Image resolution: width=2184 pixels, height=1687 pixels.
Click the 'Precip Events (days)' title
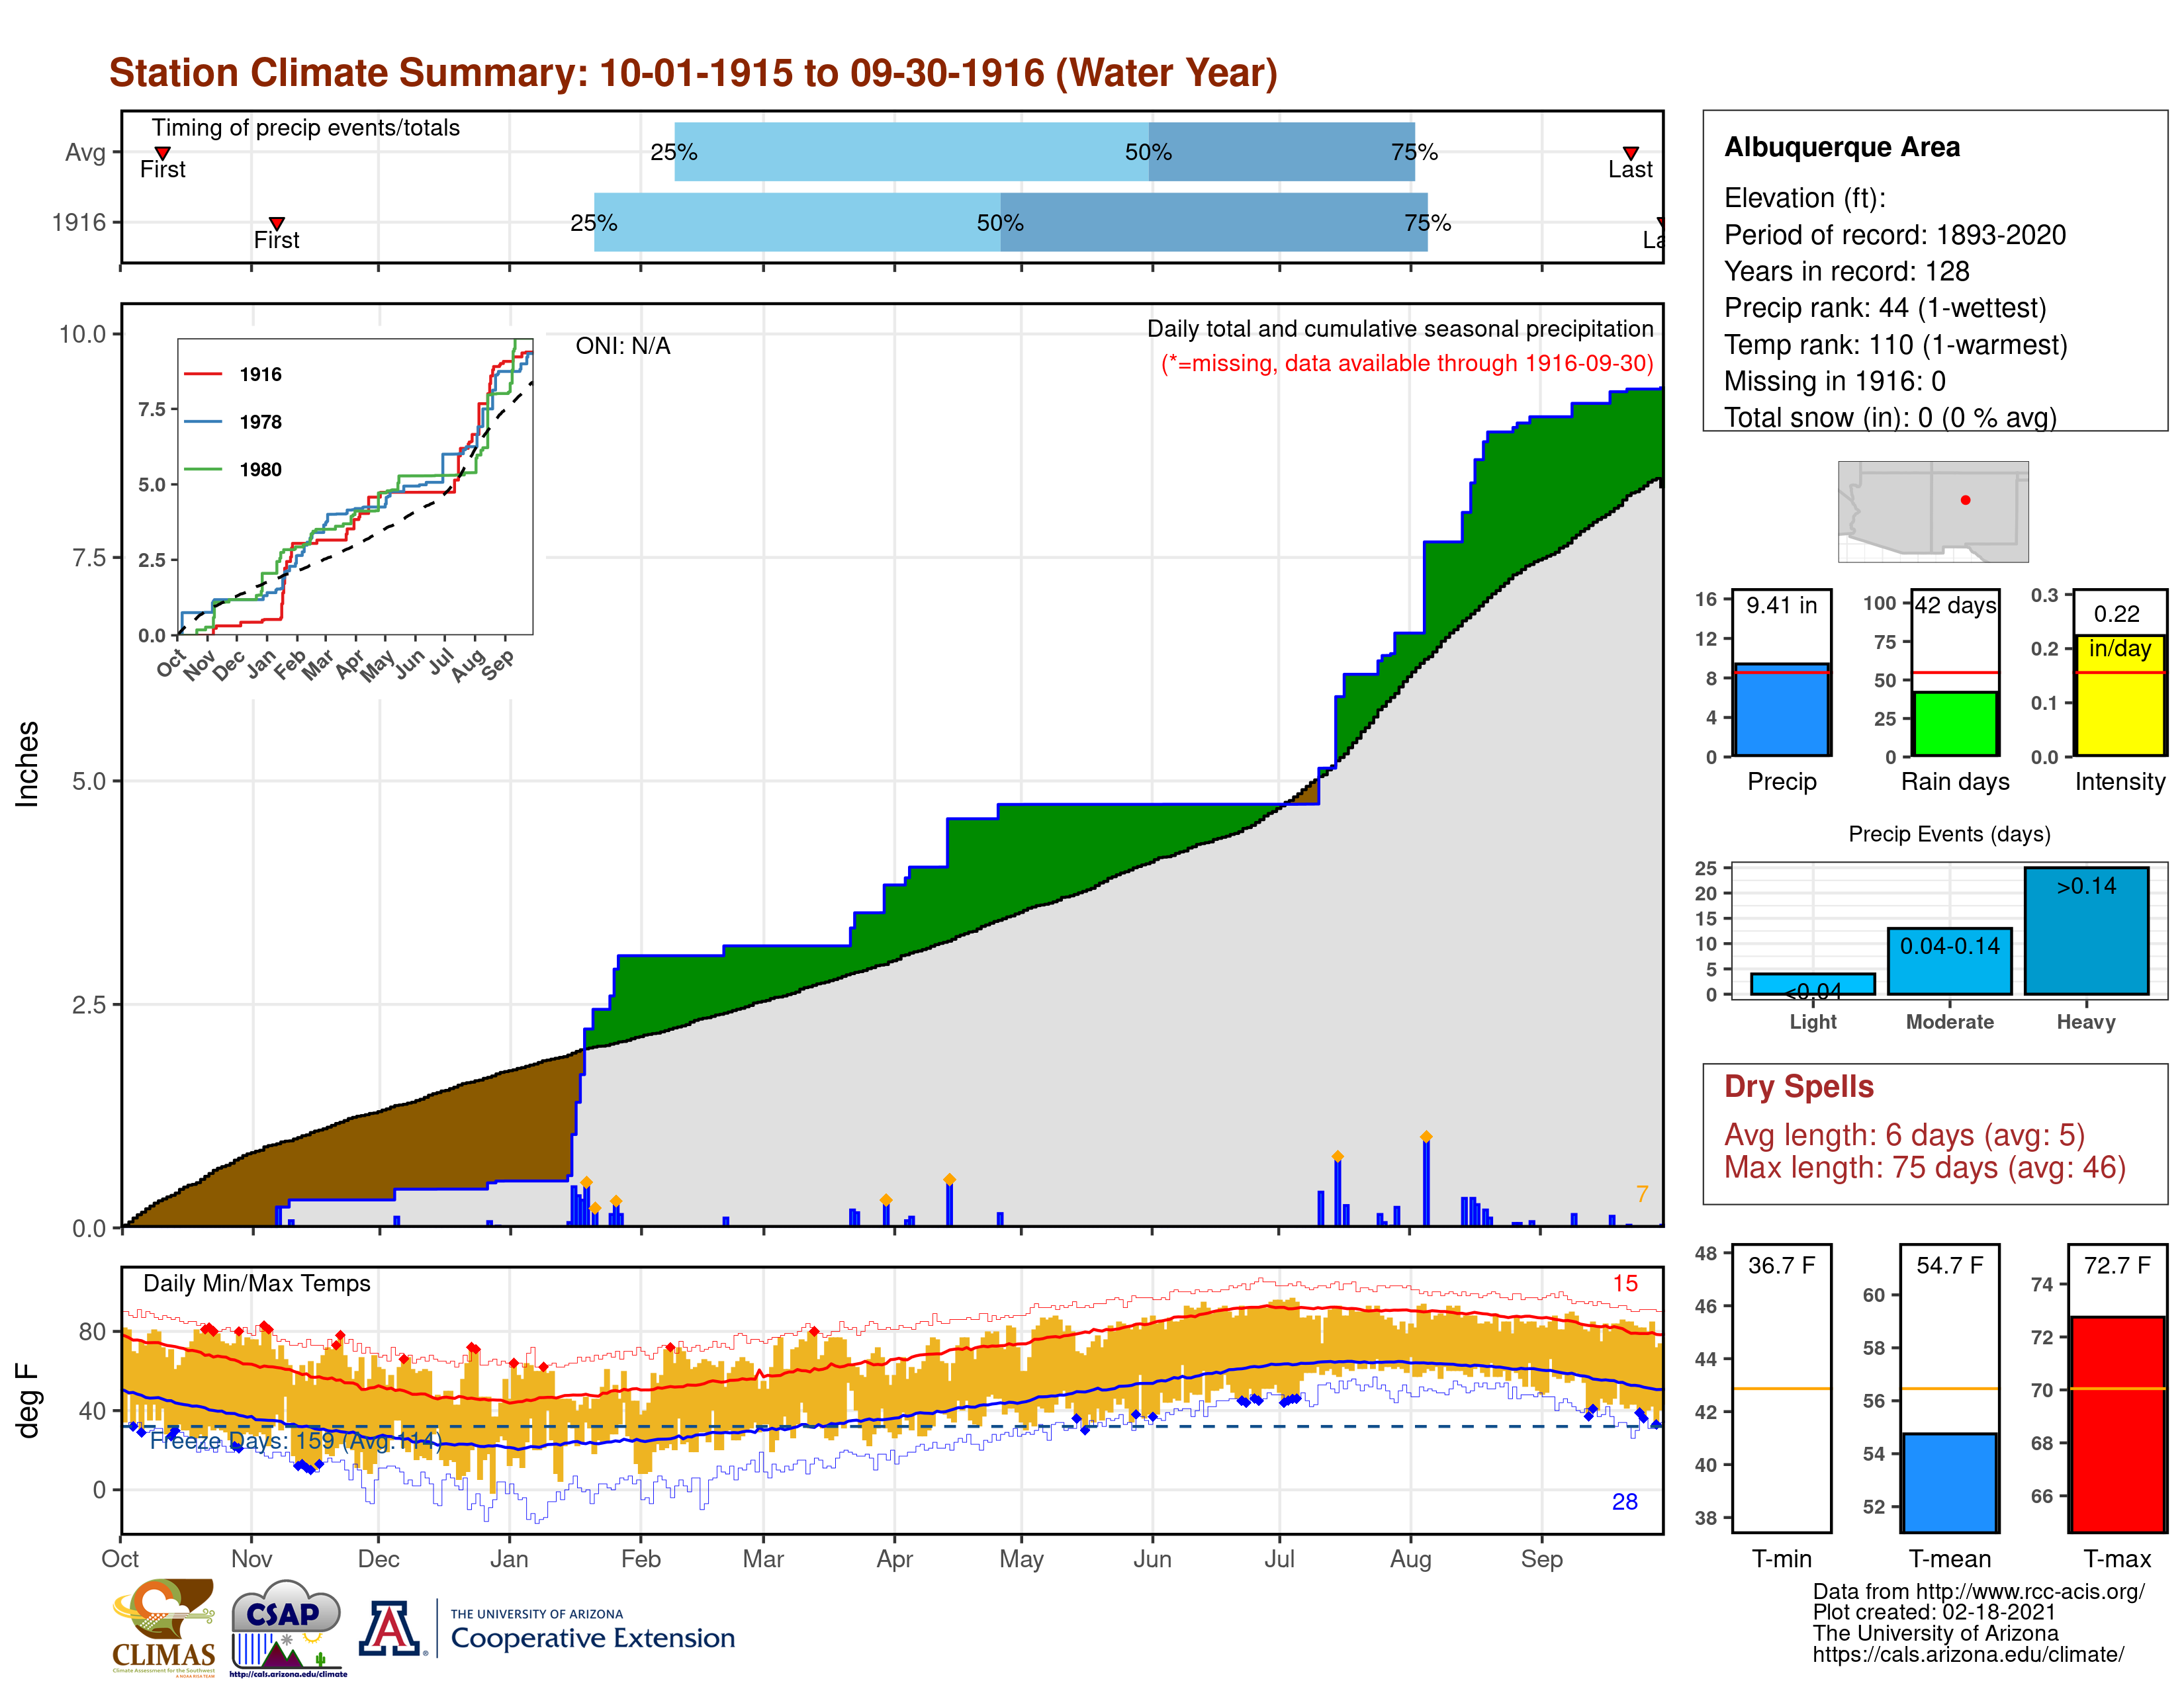coord(1949,834)
